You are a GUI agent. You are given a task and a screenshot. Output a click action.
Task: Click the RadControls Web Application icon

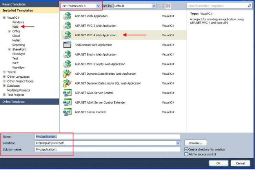(x=67, y=45)
